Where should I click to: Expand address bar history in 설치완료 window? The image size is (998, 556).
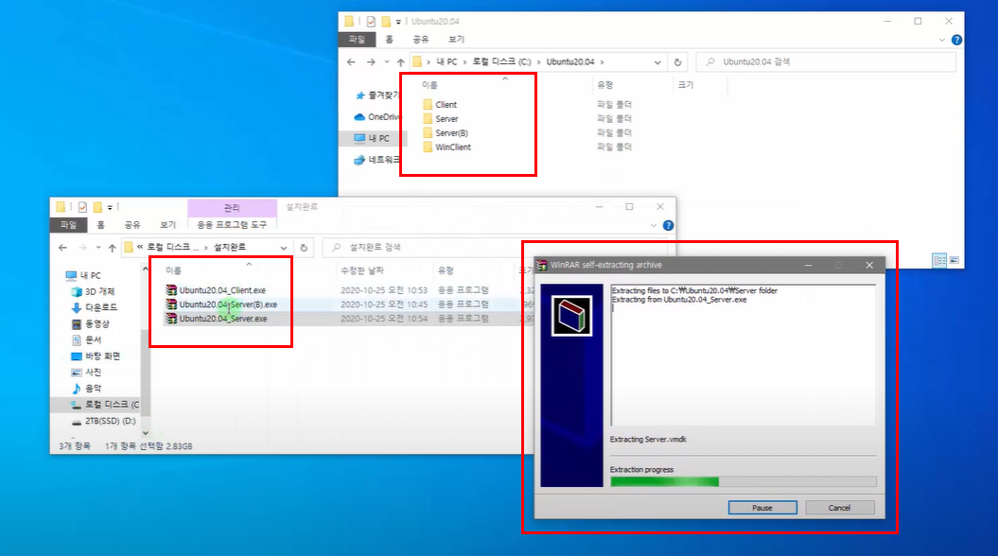point(283,248)
